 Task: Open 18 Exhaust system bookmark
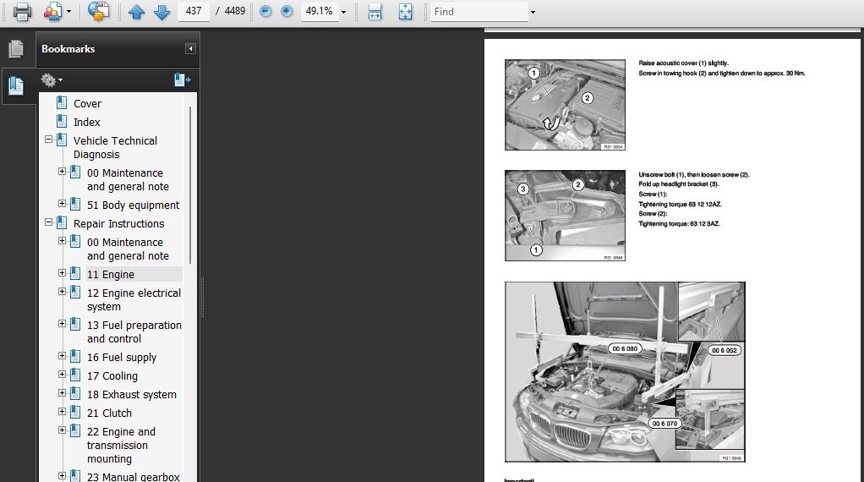pyautogui.click(x=132, y=394)
